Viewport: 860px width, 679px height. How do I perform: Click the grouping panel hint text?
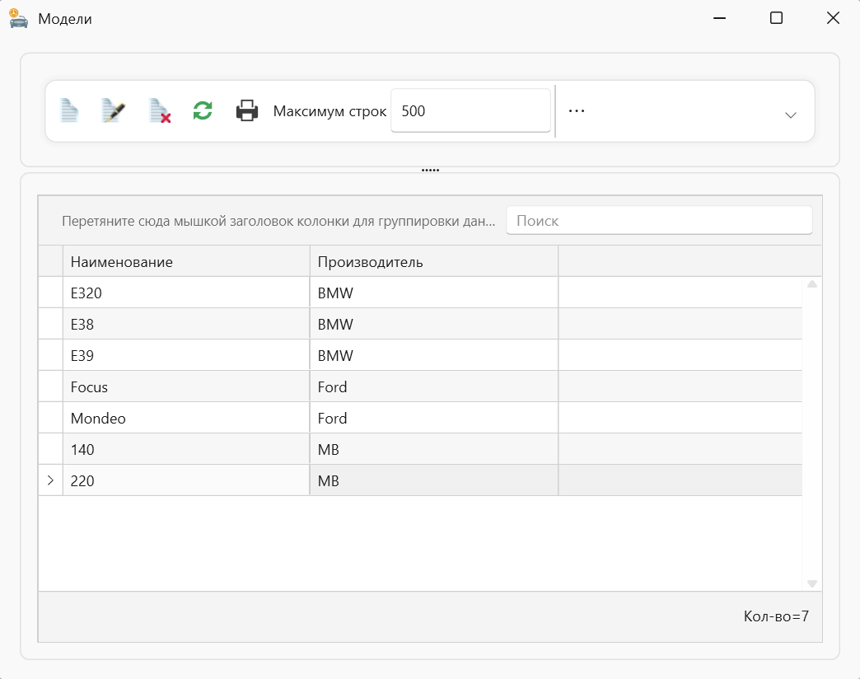coord(278,221)
